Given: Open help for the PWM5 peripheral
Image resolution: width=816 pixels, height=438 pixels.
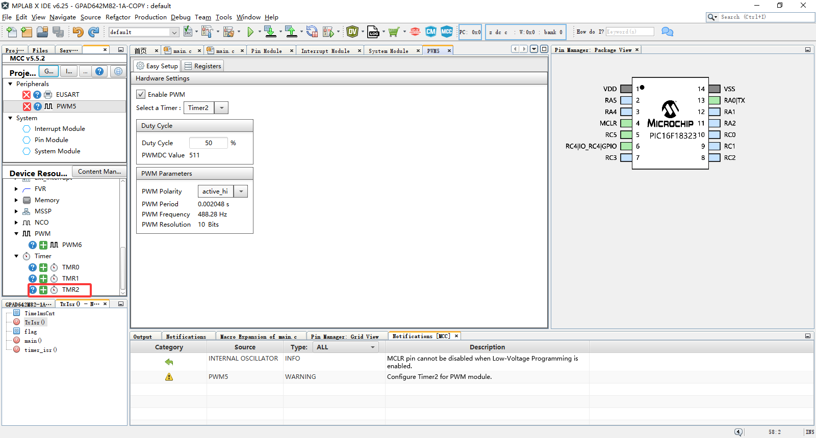Looking at the screenshot, I should tap(38, 106).
